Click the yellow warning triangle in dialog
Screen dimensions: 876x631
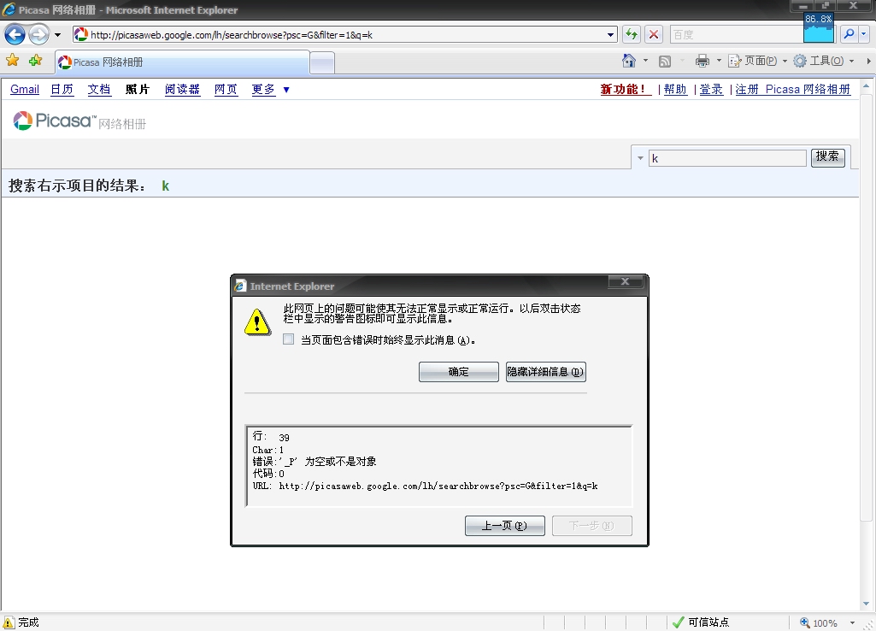pos(257,322)
